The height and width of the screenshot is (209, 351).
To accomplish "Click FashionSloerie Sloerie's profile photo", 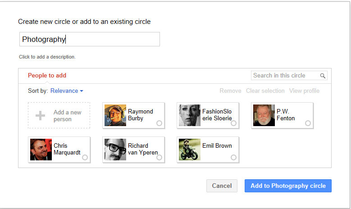I will (x=190, y=115).
